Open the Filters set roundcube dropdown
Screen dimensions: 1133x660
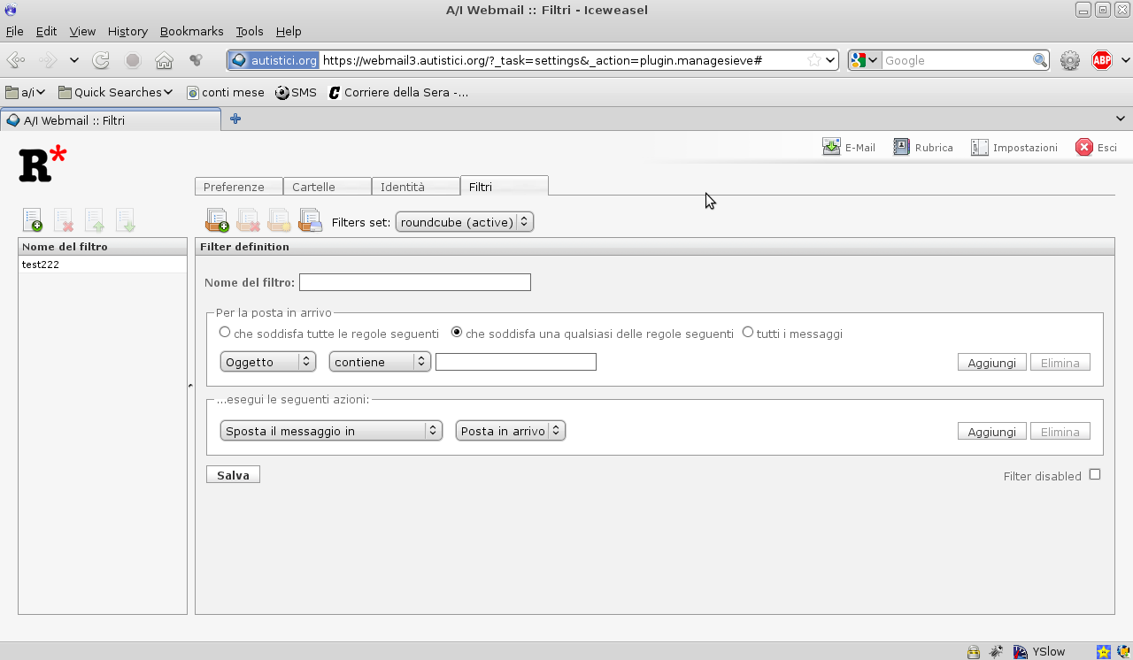pyautogui.click(x=464, y=222)
